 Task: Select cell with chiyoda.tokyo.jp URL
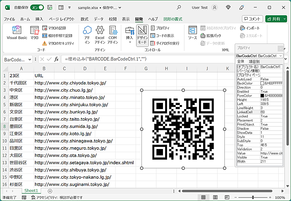[44, 83]
